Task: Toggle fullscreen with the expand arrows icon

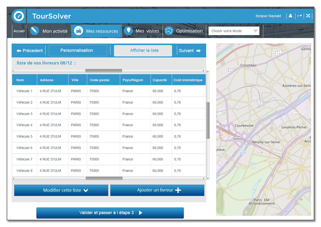Action: coord(308,16)
